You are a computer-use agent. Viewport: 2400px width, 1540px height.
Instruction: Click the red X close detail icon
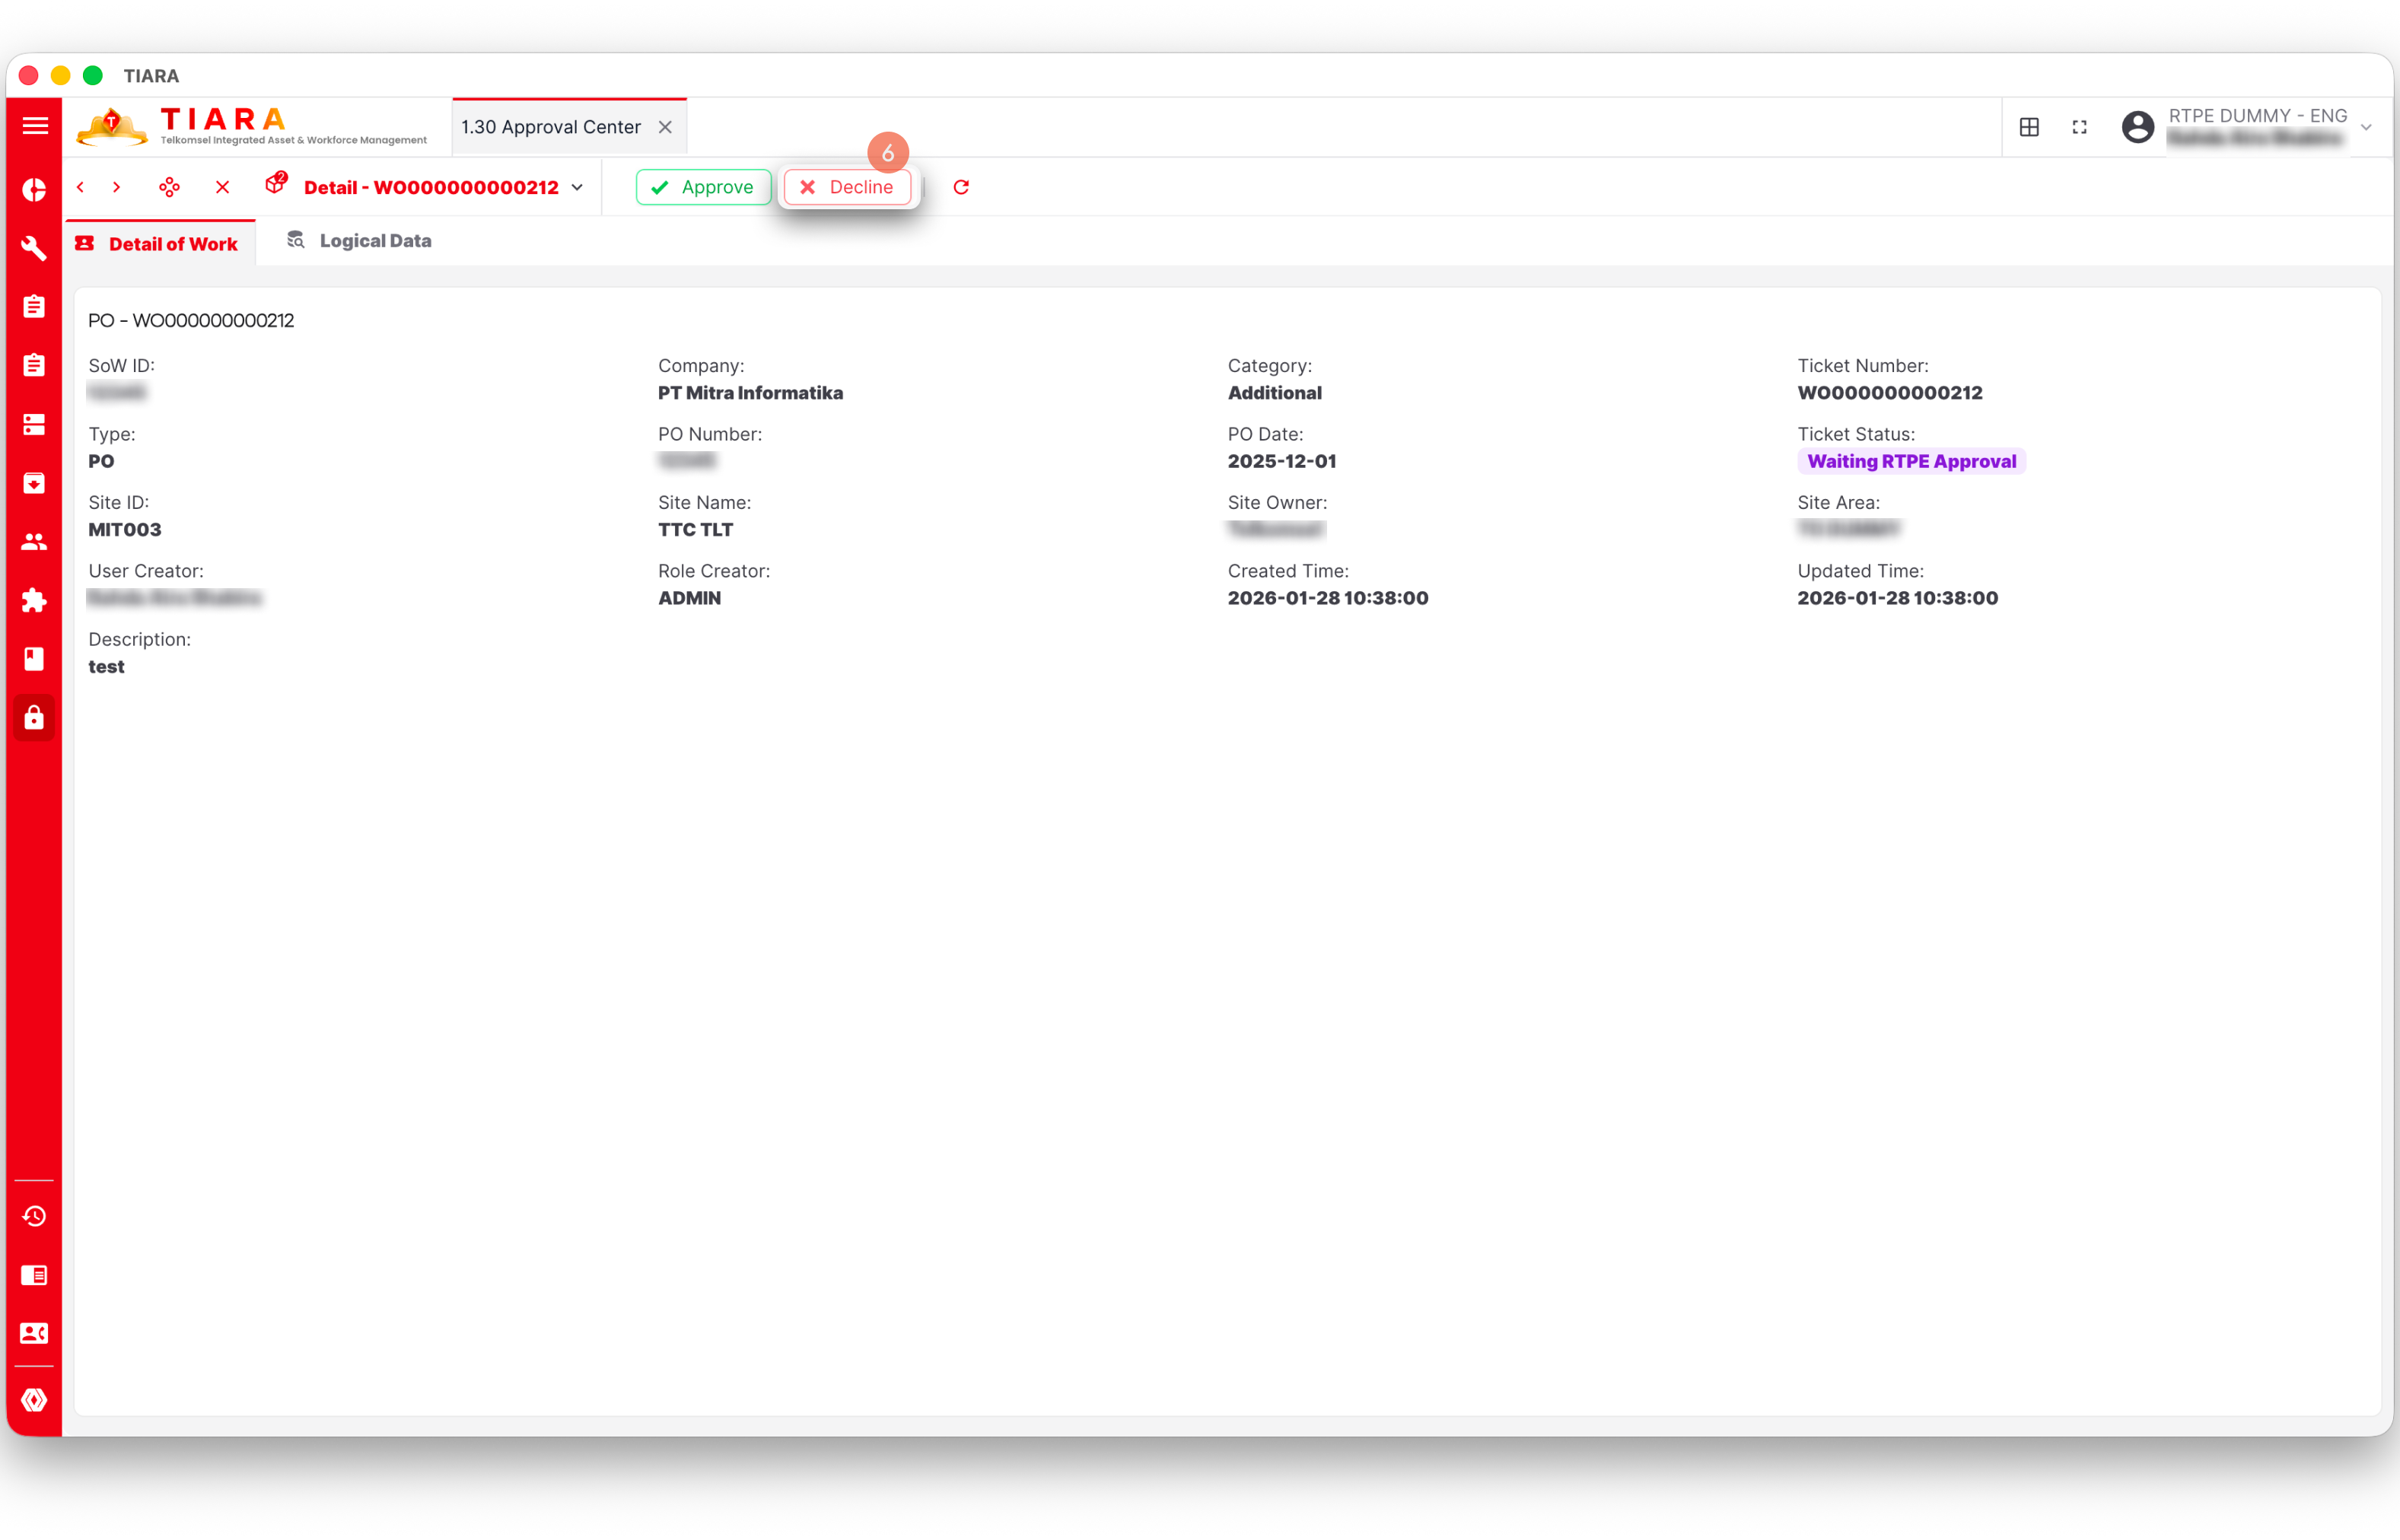point(222,187)
